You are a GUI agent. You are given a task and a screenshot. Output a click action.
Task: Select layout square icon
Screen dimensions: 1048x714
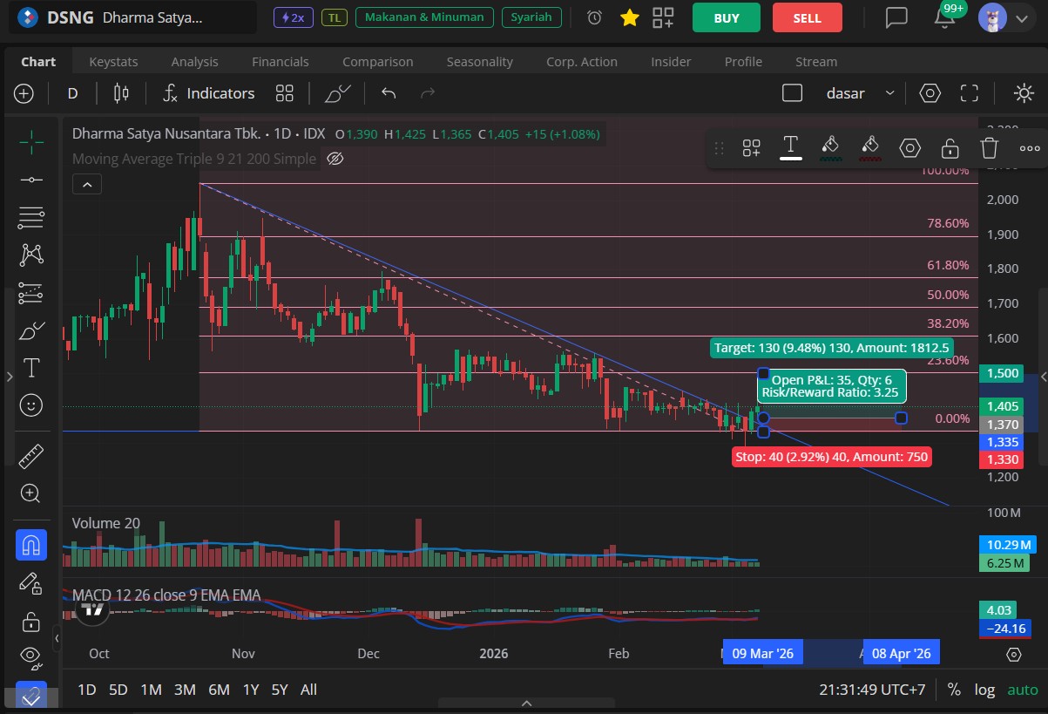tap(792, 93)
